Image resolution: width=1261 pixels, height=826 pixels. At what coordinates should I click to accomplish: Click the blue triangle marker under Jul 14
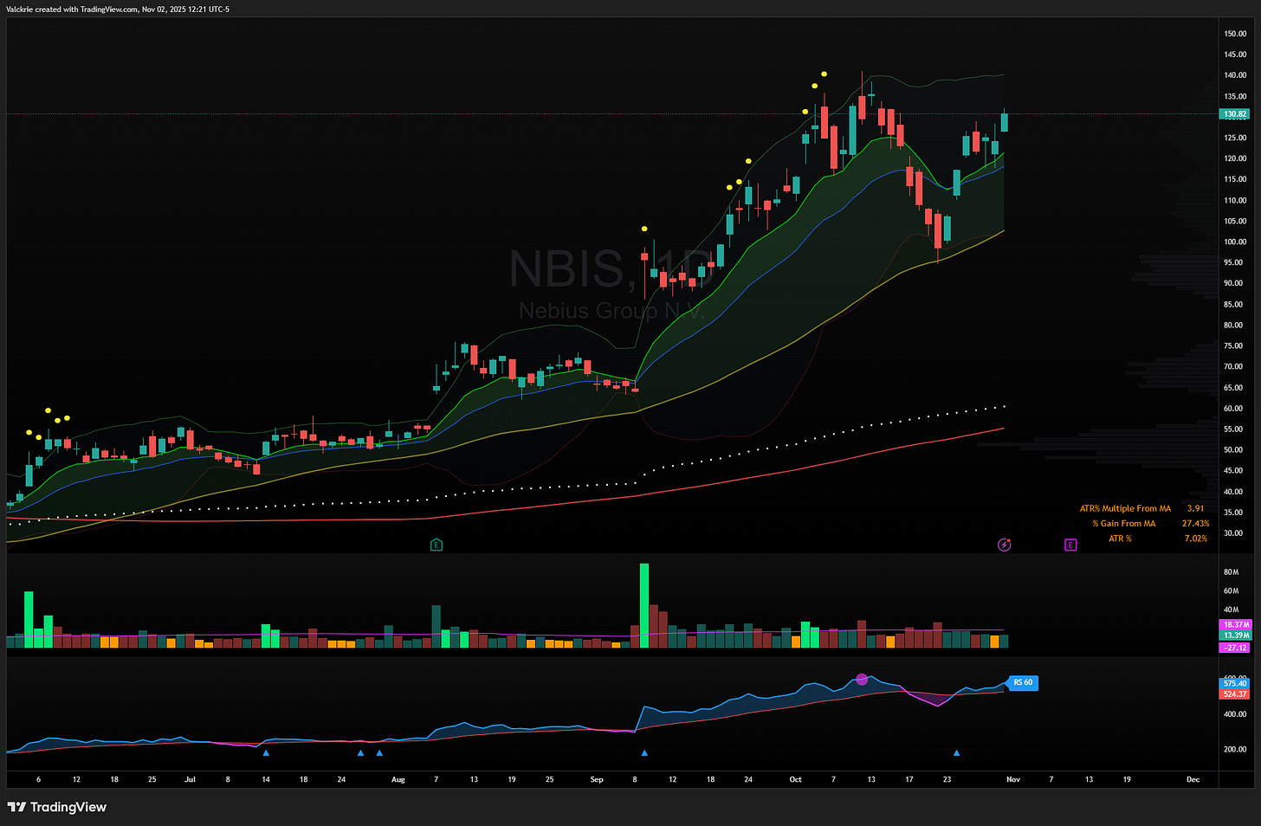click(266, 753)
